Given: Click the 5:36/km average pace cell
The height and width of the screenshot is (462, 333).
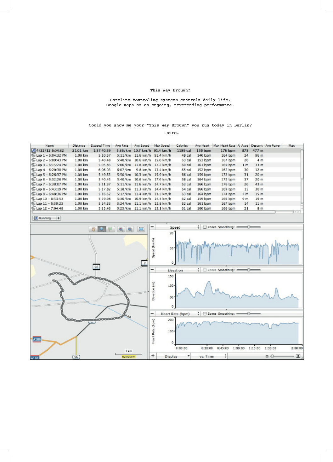Looking at the screenshot, I should (x=124, y=150).
